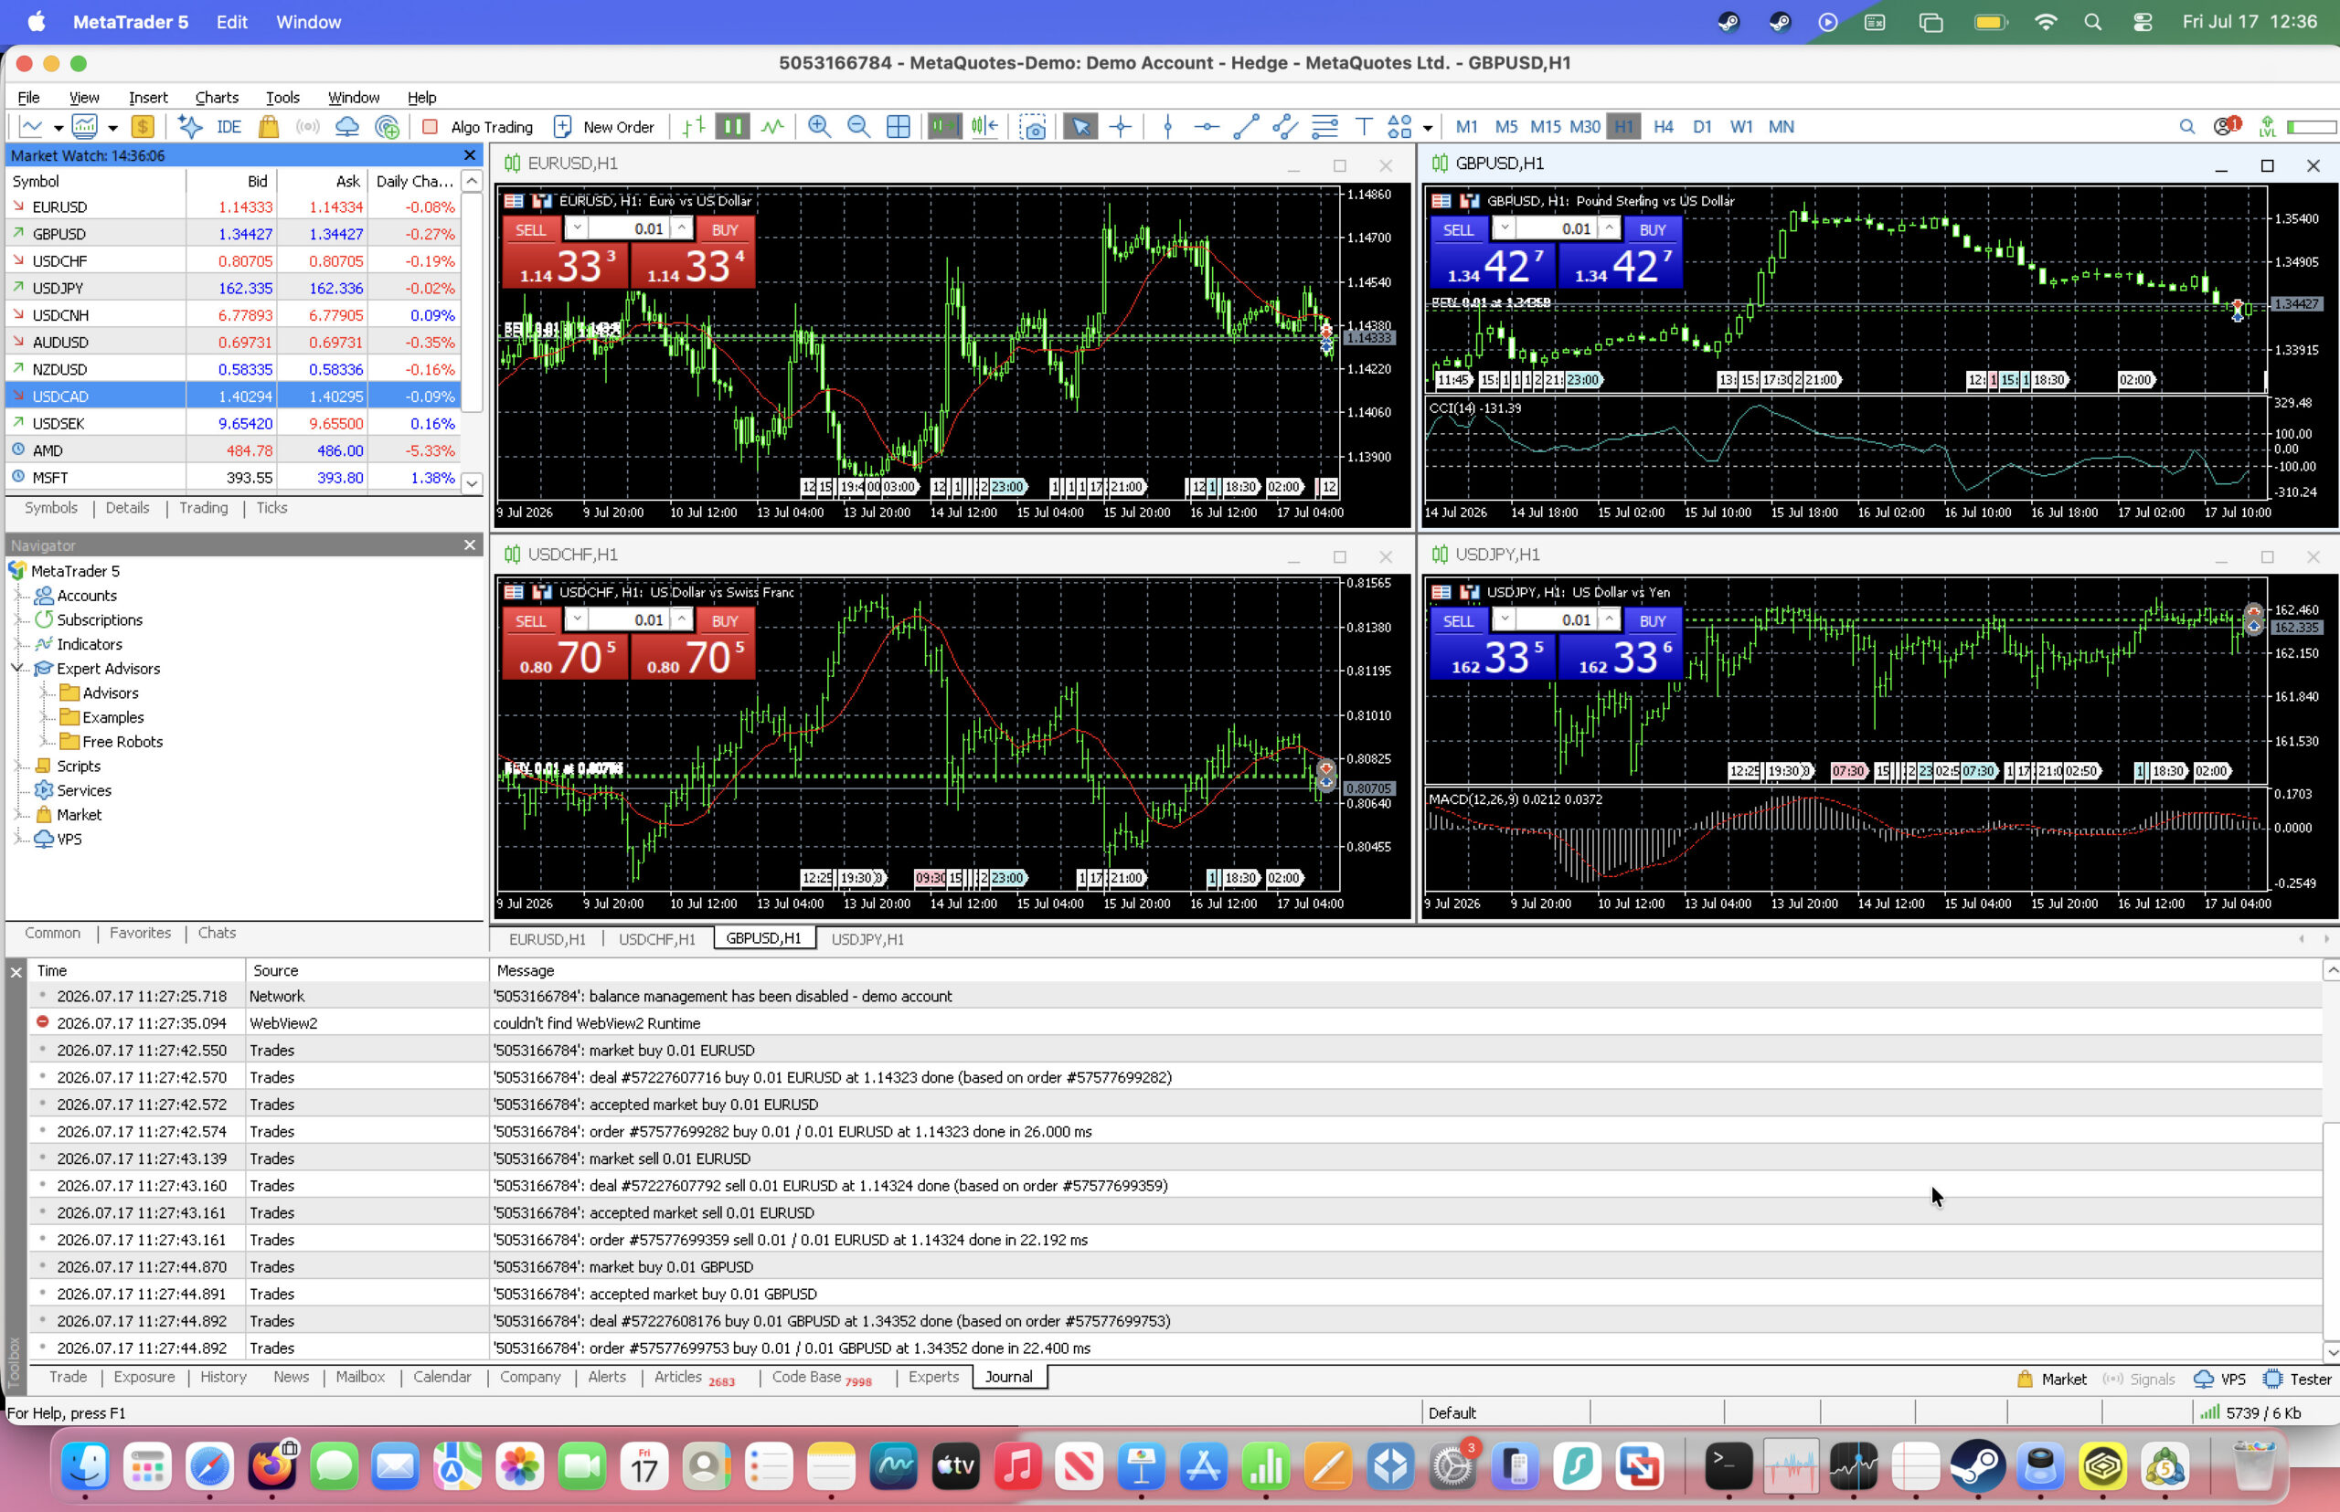Open the Insert menu
Image resolution: width=2340 pixels, height=1512 pixels.
(147, 97)
